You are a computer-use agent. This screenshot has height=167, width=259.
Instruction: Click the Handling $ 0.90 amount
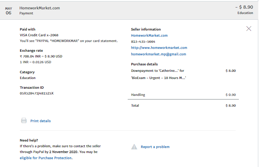[231, 95]
